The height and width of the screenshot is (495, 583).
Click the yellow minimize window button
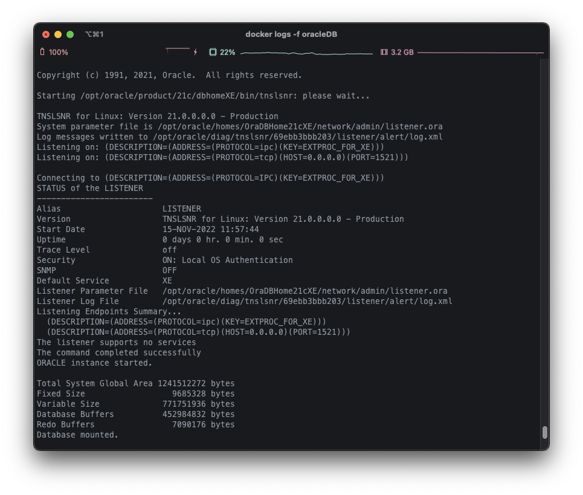pos(58,34)
